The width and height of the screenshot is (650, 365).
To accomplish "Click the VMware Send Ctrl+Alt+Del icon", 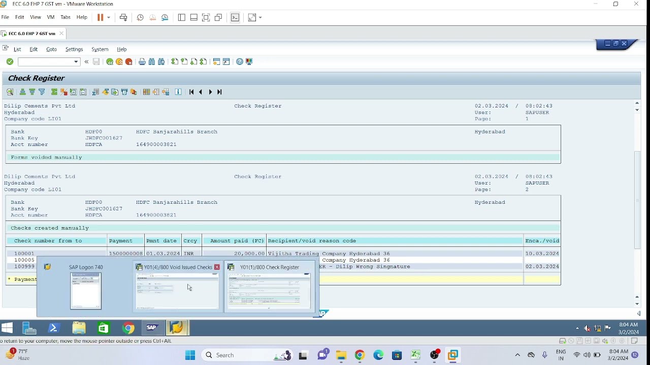I will [123, 18].
